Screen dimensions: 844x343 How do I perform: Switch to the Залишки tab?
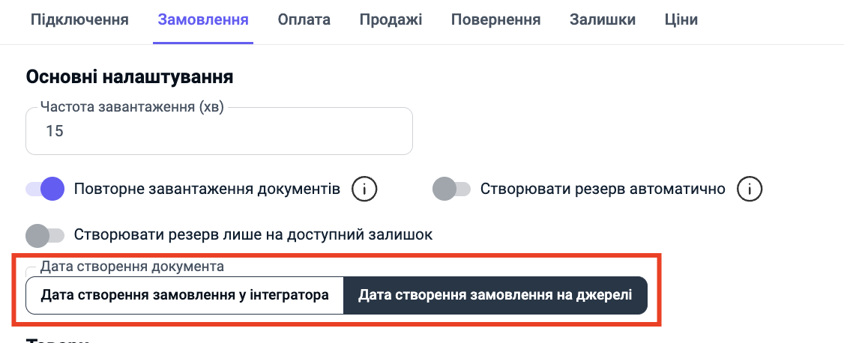(603, 20)
